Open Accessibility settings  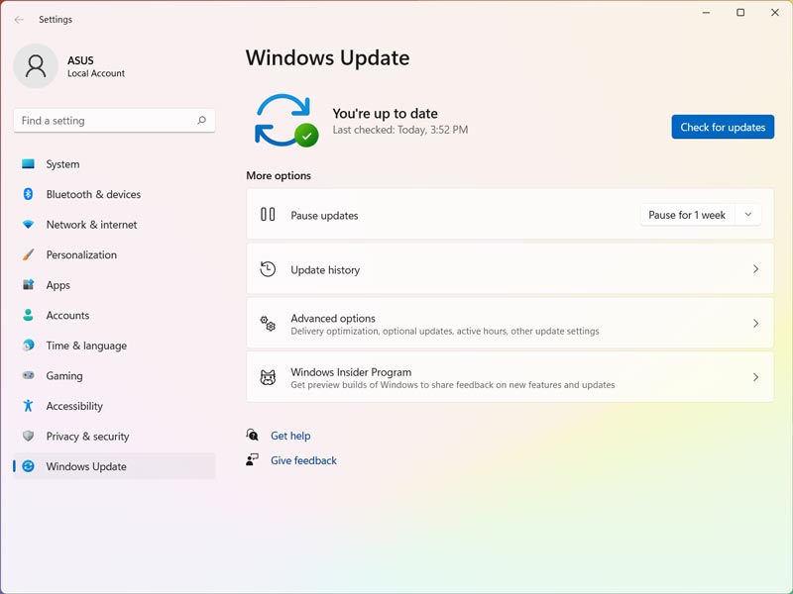[x=114, y=406]
